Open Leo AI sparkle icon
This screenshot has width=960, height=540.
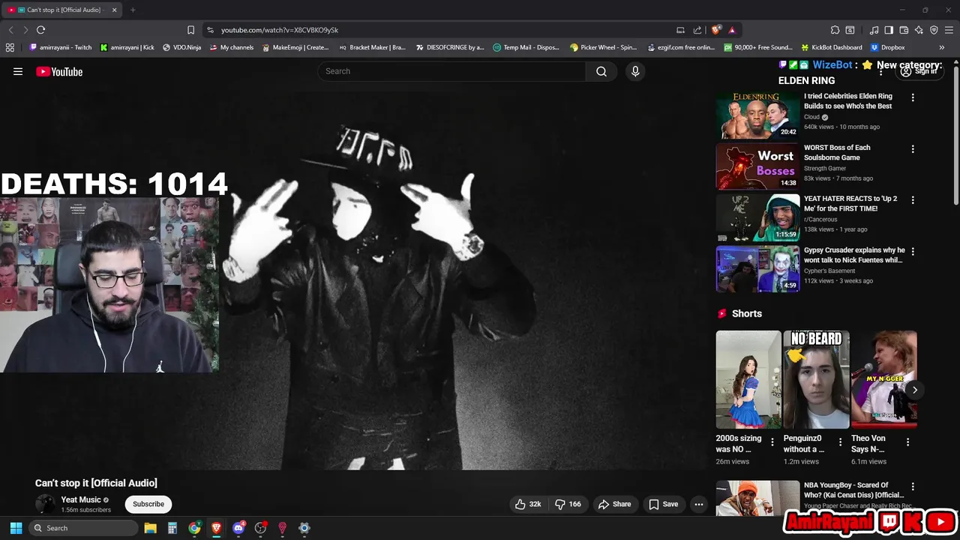click(x=919, y=30)
